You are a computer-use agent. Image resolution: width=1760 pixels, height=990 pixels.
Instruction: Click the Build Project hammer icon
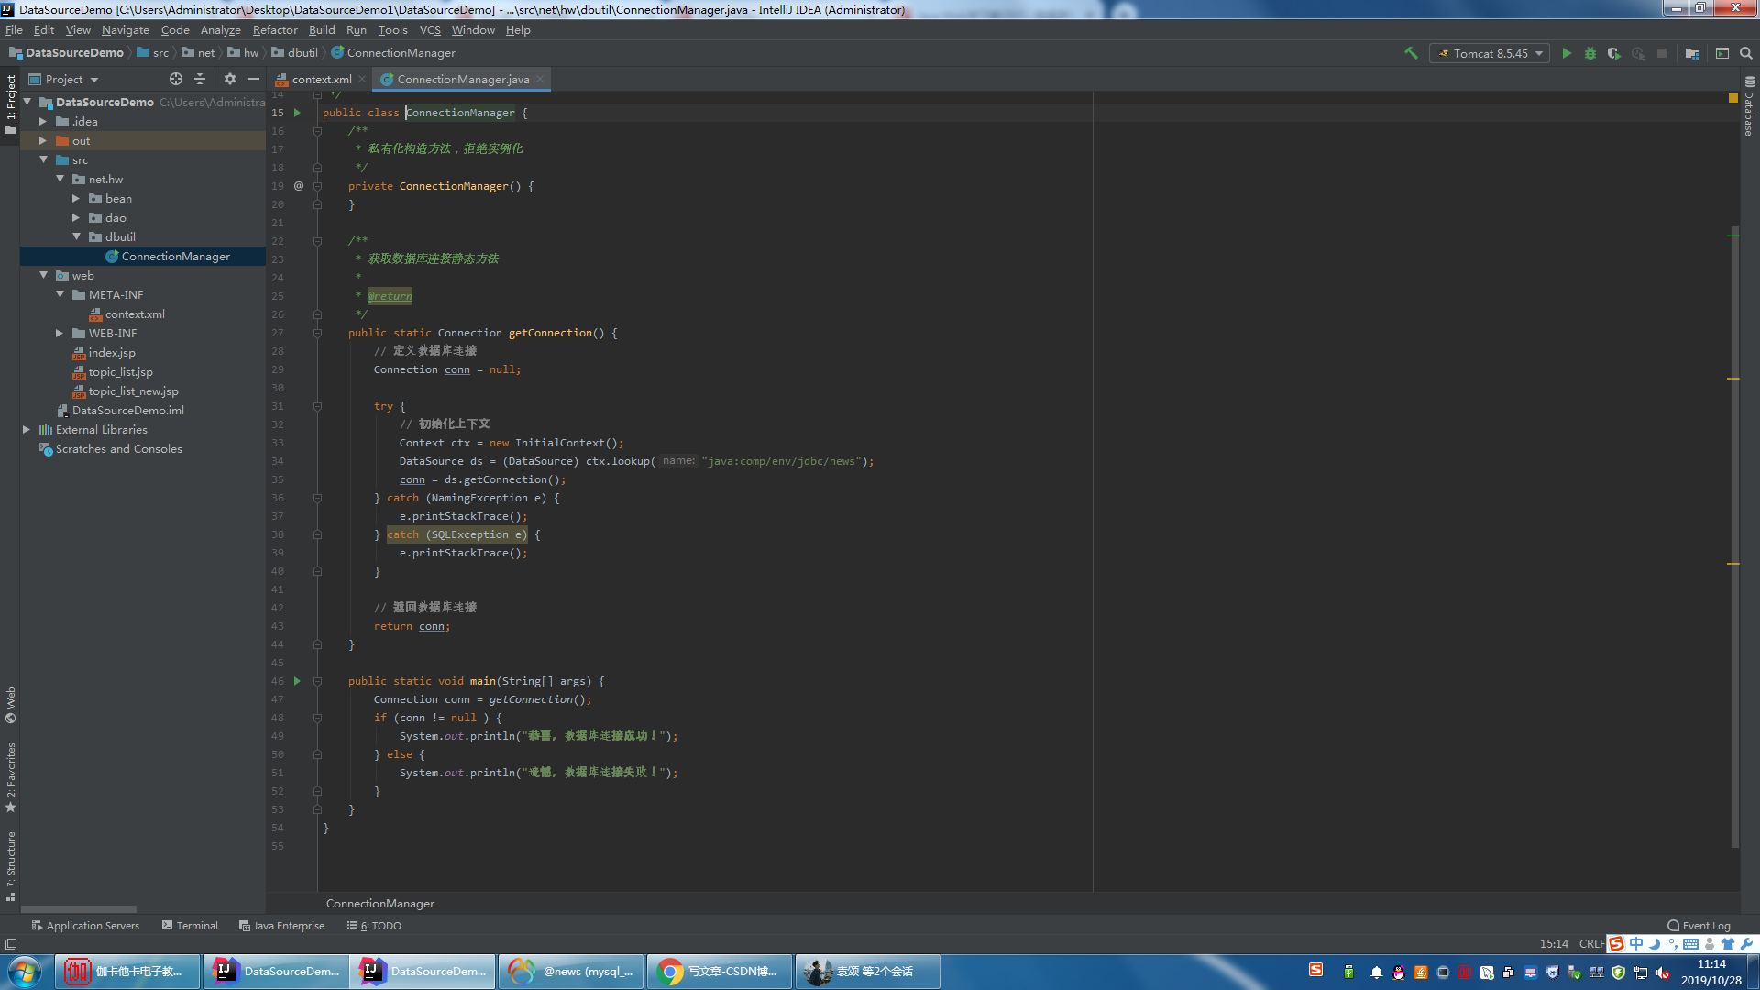pos(1411,53)
